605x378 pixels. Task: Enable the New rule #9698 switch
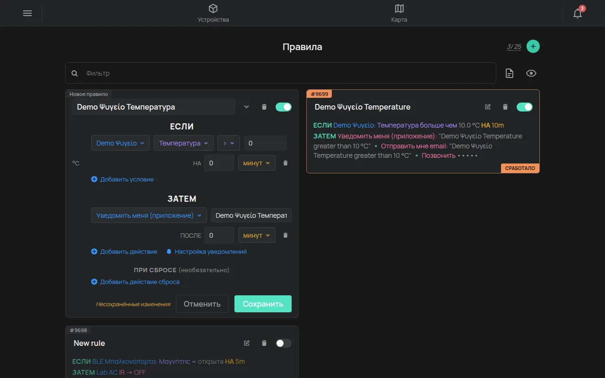(x=284, y=343)
